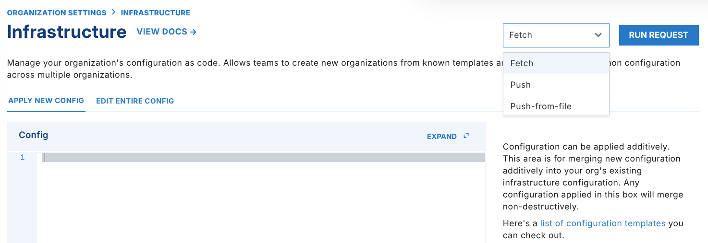Click the expand arrows icon in Config header
This screenshot has width=708, height=243.
[466, 136]
